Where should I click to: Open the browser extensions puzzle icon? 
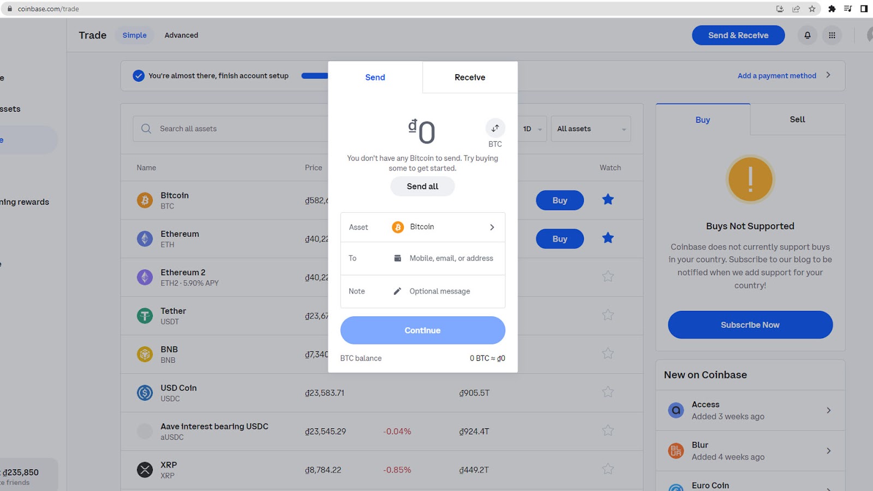point(832,9)
